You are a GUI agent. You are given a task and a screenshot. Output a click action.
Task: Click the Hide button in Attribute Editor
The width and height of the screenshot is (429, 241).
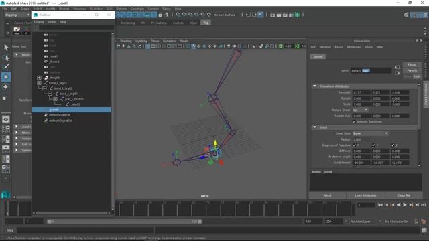coord(417,76)
